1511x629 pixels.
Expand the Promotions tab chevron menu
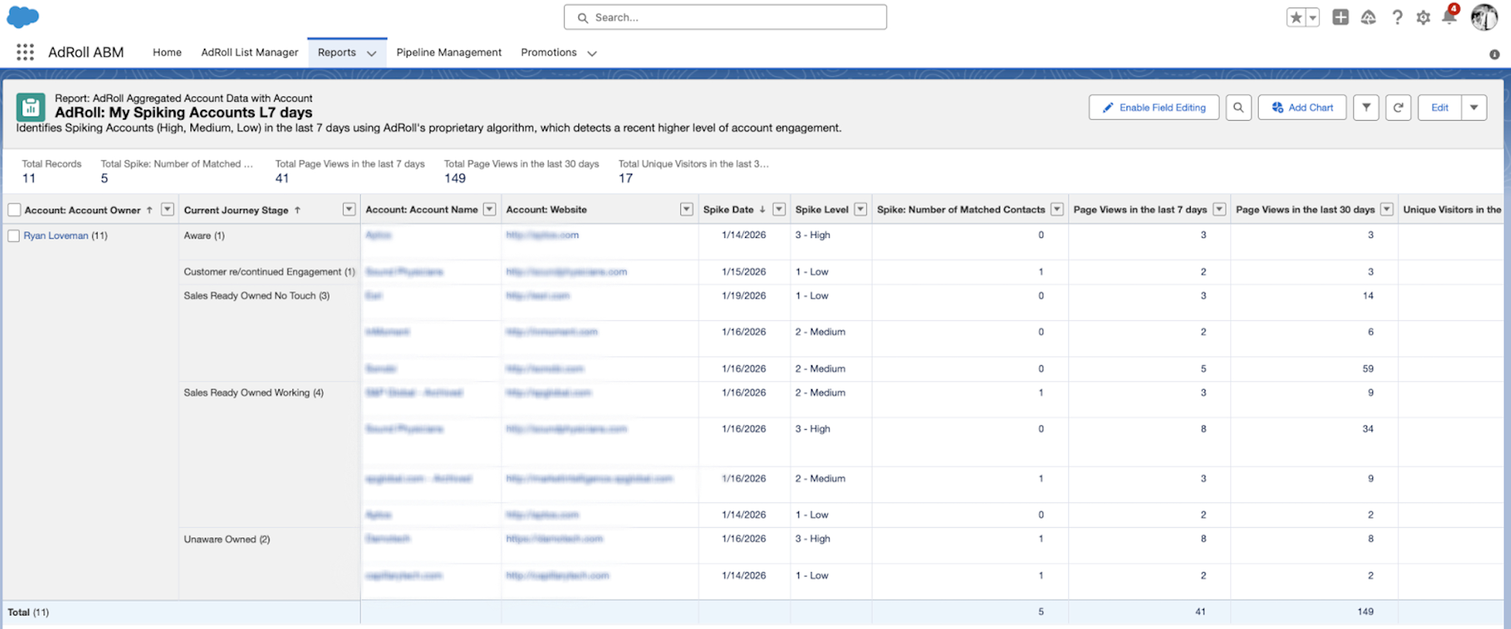point(592,53)
